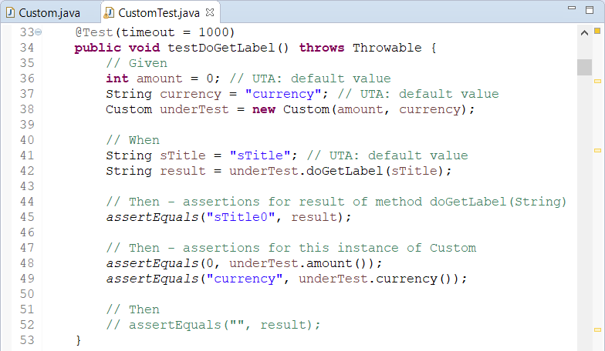The image size is (605, 351).
Task: Click the Custom.java file icon
Action: [11, 12]
